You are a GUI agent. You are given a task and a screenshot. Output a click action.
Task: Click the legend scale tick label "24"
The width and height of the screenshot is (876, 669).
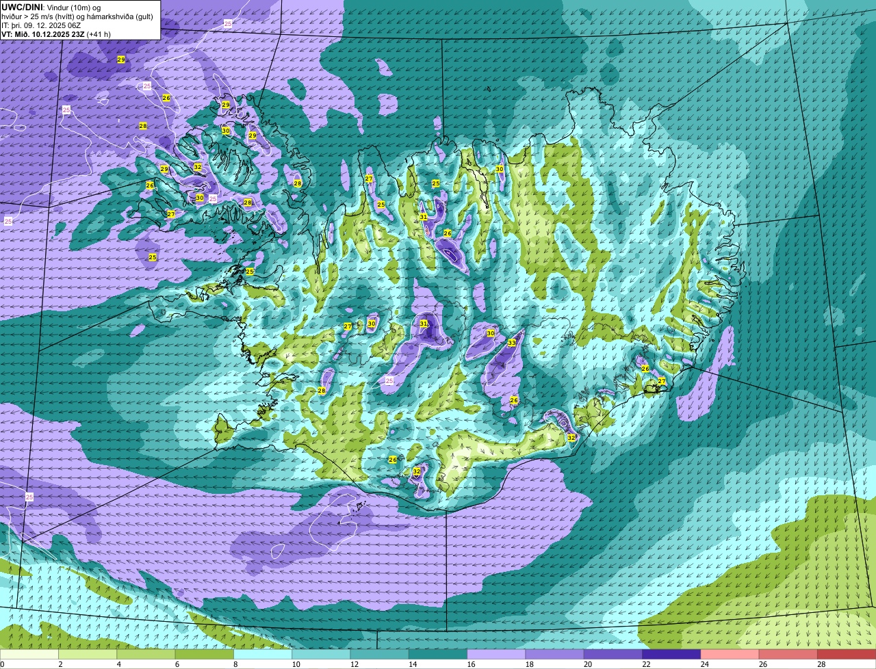pos(704,664)
